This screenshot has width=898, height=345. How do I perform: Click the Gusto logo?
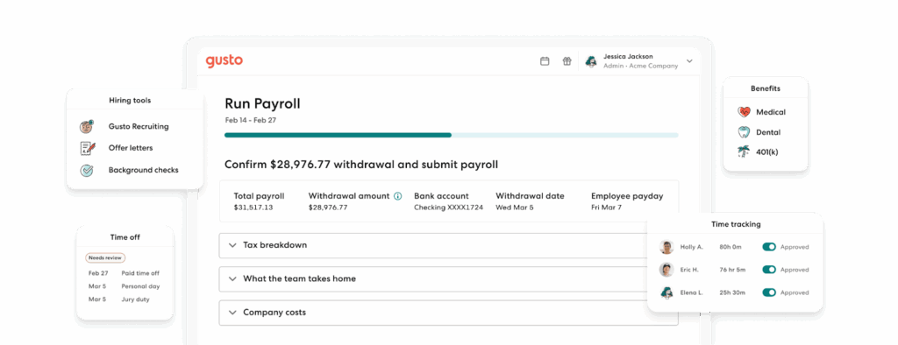224,60
